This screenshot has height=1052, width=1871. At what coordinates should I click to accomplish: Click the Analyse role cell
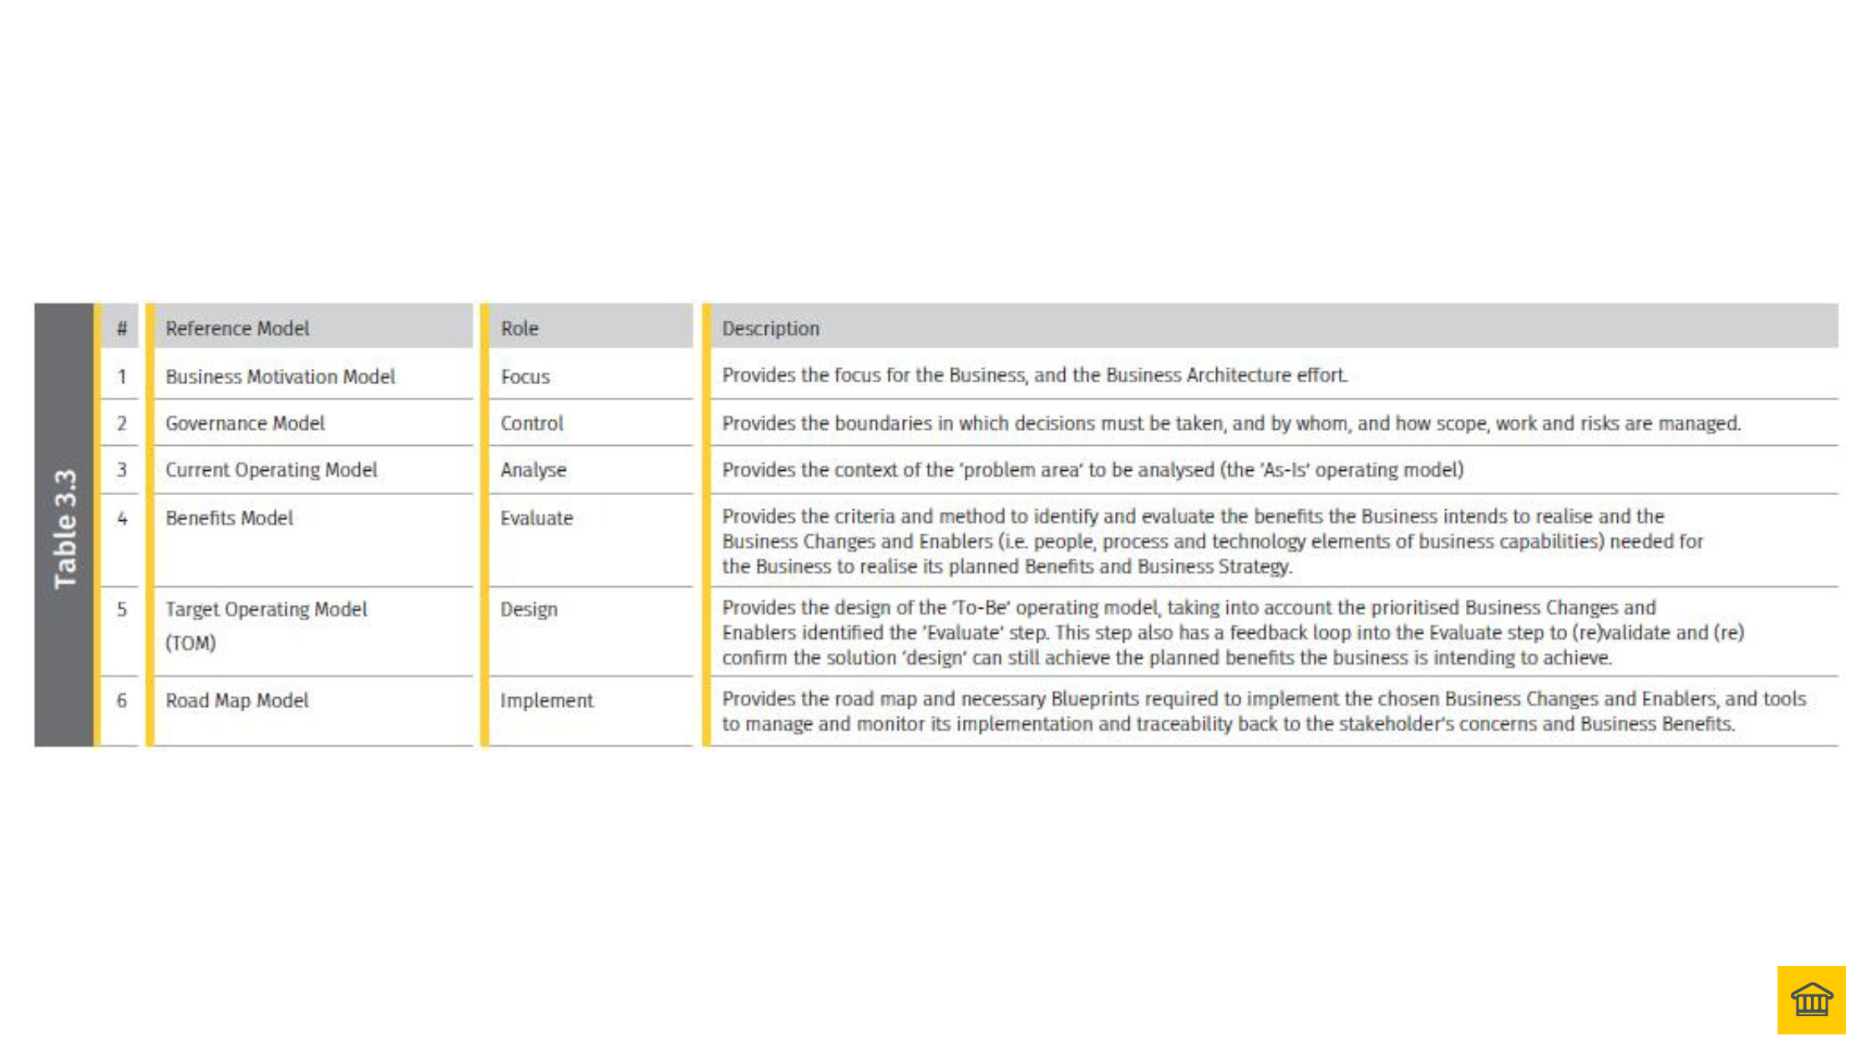point(533,470)
